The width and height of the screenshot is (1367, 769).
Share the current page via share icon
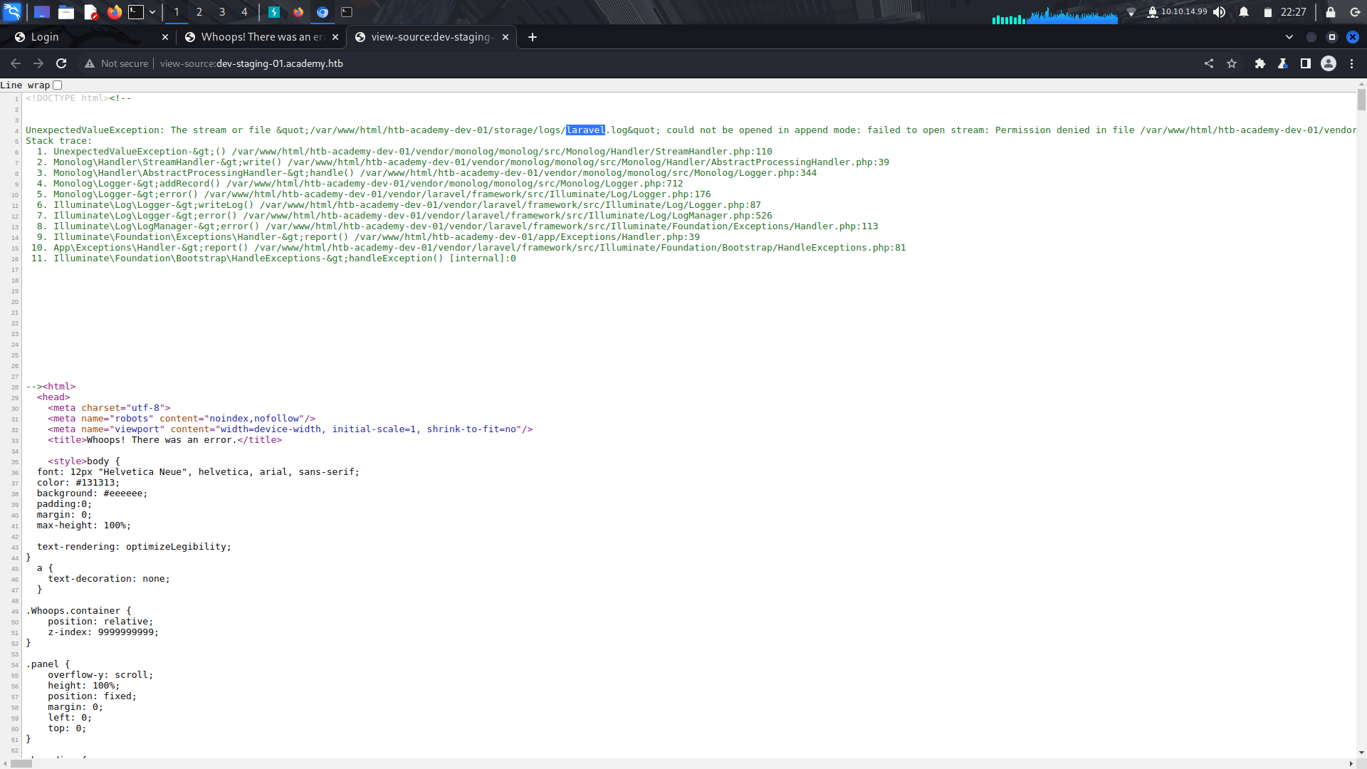[x=1210, y=63]
